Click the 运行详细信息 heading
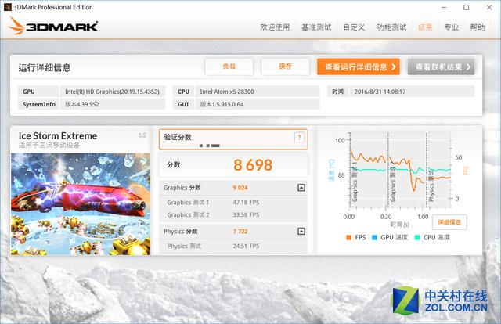 pyautogui.click(x=45, y=68)
